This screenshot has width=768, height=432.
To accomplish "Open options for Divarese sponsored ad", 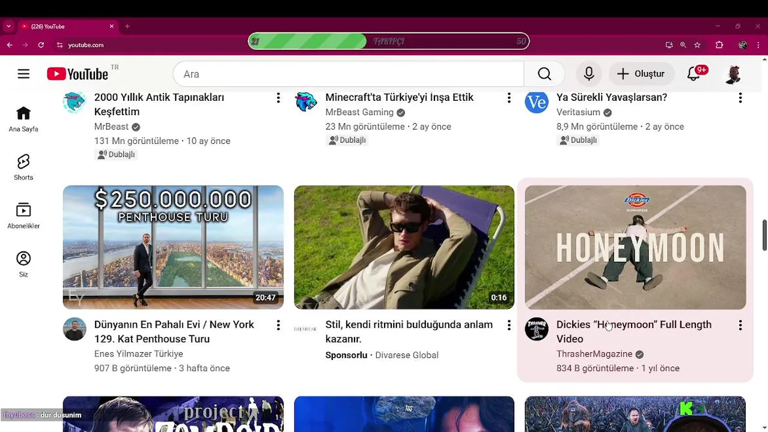I will point(509,325).
